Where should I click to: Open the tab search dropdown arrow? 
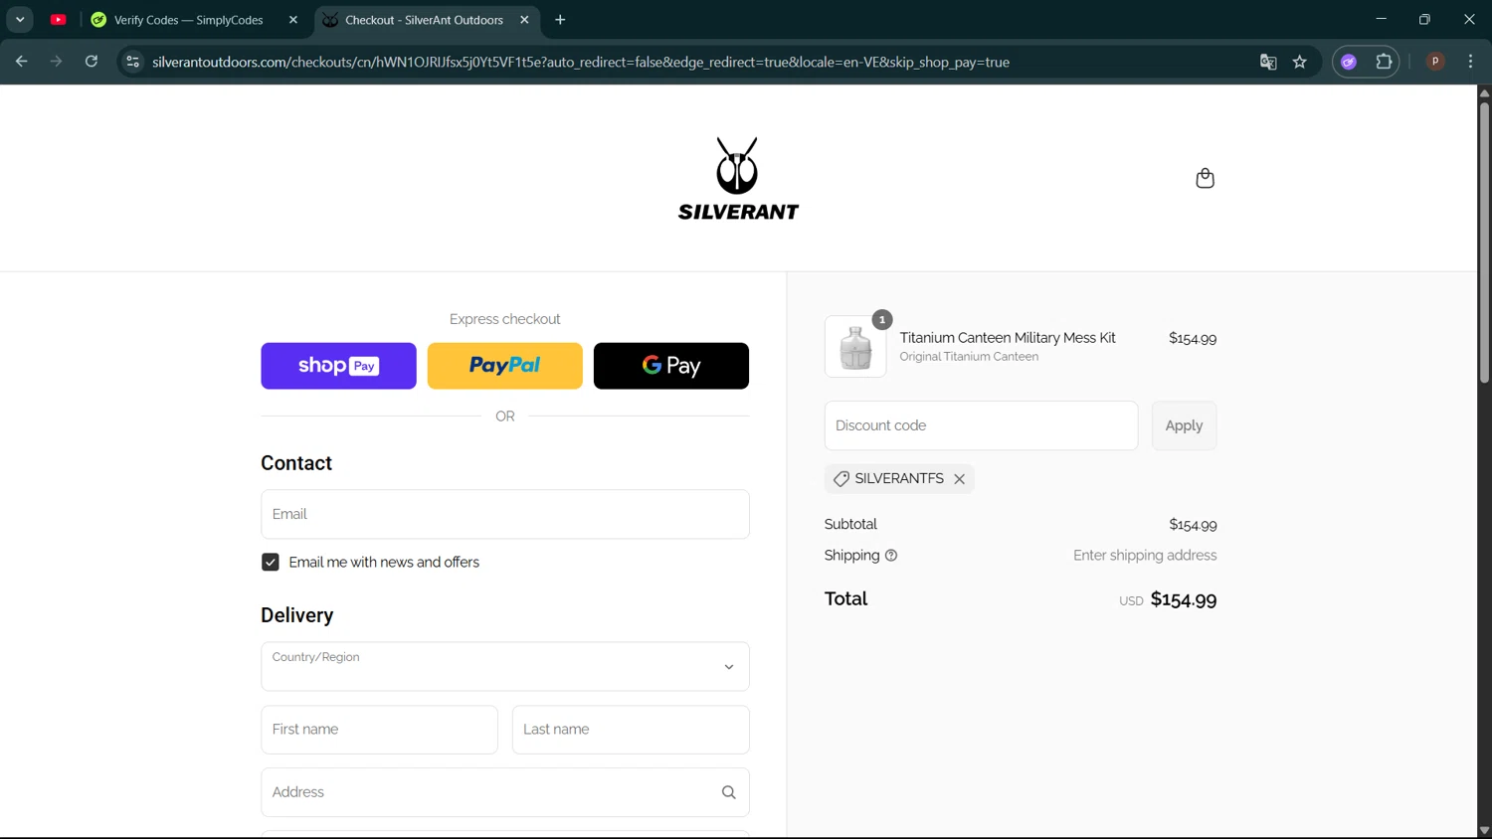(20, 20)
